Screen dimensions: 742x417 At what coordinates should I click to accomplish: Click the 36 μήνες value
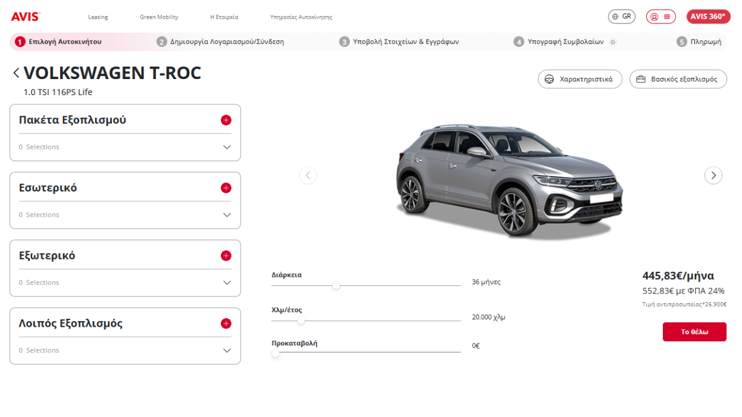pyautogui.click(x=486, y=282)
